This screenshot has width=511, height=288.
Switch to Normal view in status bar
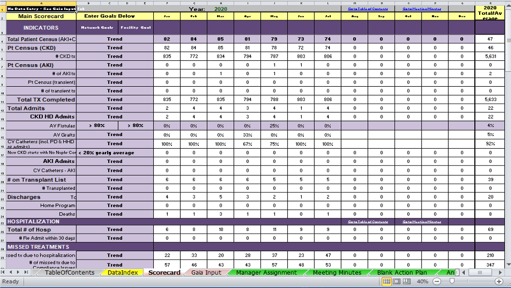coord(386,281)
